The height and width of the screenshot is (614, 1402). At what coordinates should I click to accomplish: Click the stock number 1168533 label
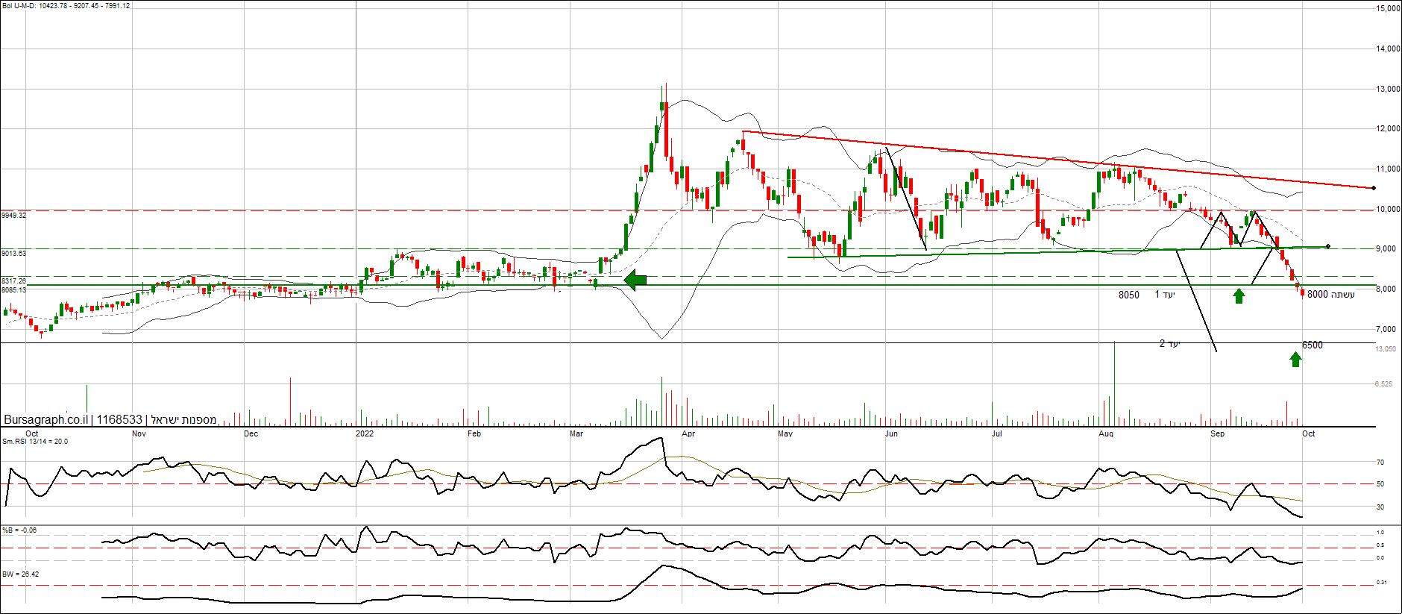[x=119, y=420]
